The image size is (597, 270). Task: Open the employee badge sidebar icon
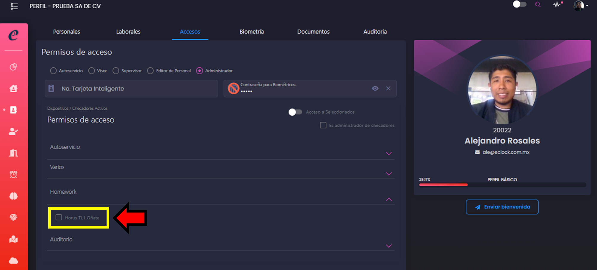pos(13,110)
